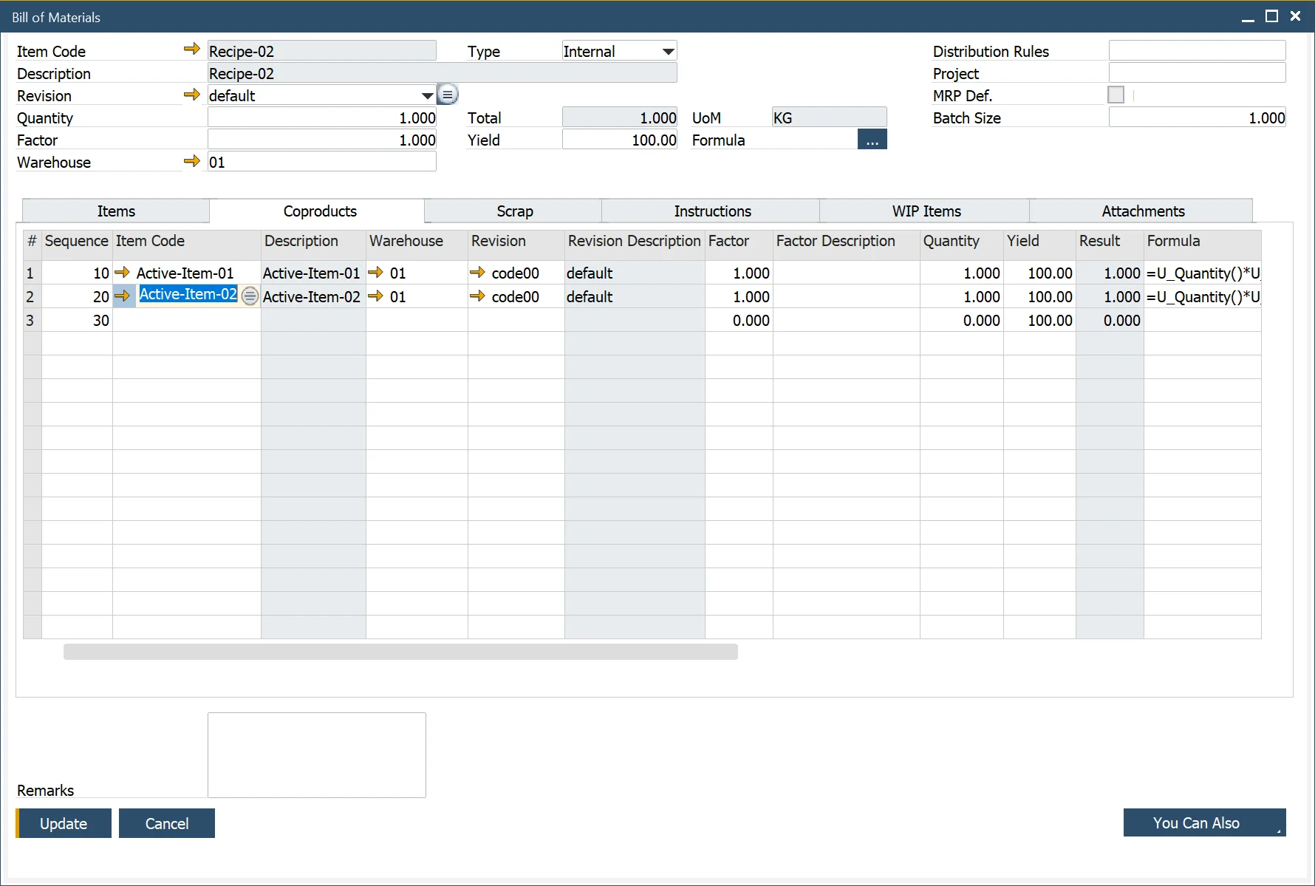Open the WIP Items tab
This screenshot has height=886, width=1315.
tap(924, 211)
